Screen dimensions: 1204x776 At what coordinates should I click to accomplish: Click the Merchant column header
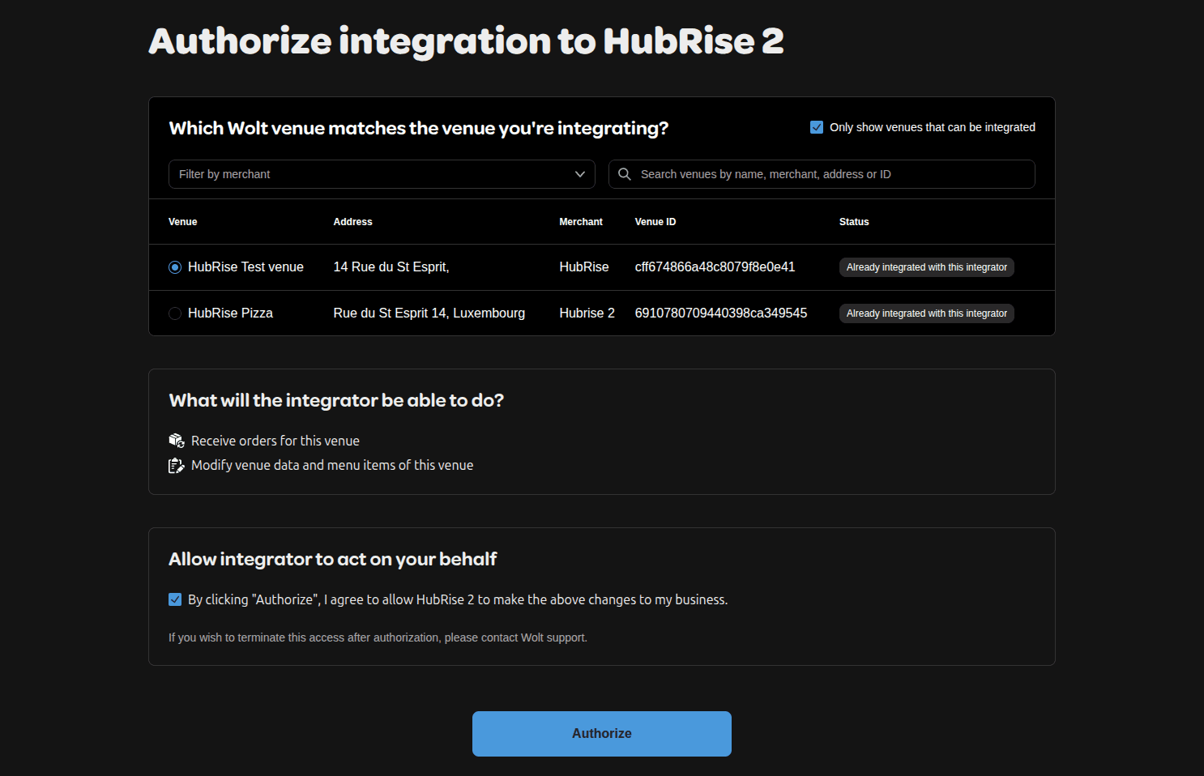point(580,222)
